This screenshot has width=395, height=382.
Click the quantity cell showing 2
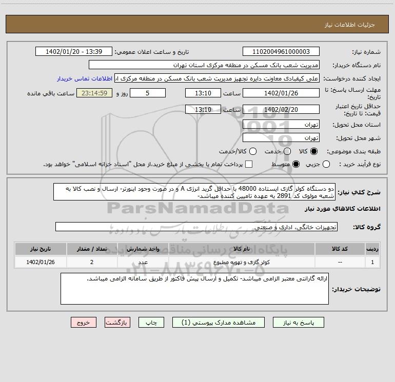pos(92,262)
